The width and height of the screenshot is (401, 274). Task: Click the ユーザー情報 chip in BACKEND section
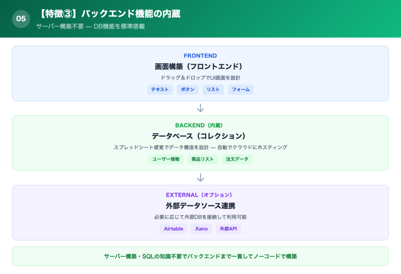[166, 159]
